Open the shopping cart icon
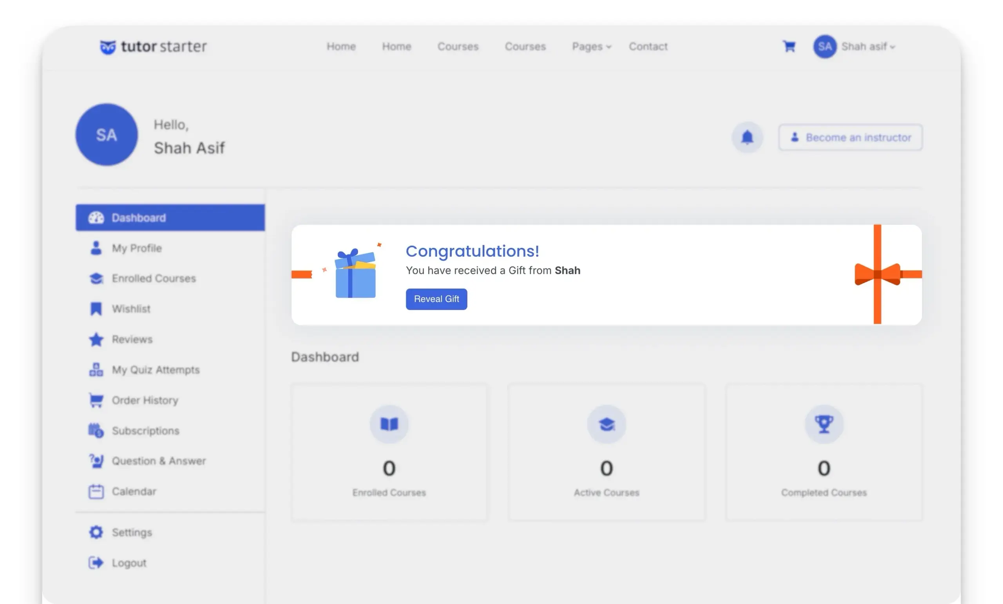This screenshot has height=604, width=1003. click(x=789, y=46)
